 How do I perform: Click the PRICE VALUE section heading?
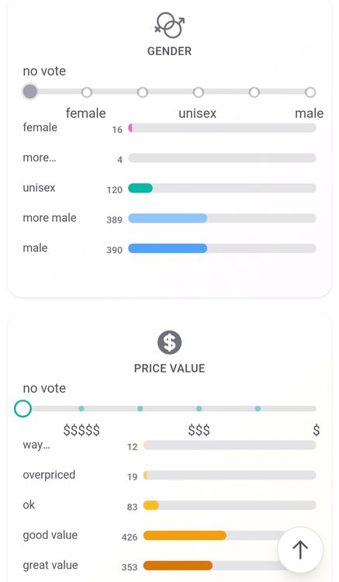pos(169,369)
